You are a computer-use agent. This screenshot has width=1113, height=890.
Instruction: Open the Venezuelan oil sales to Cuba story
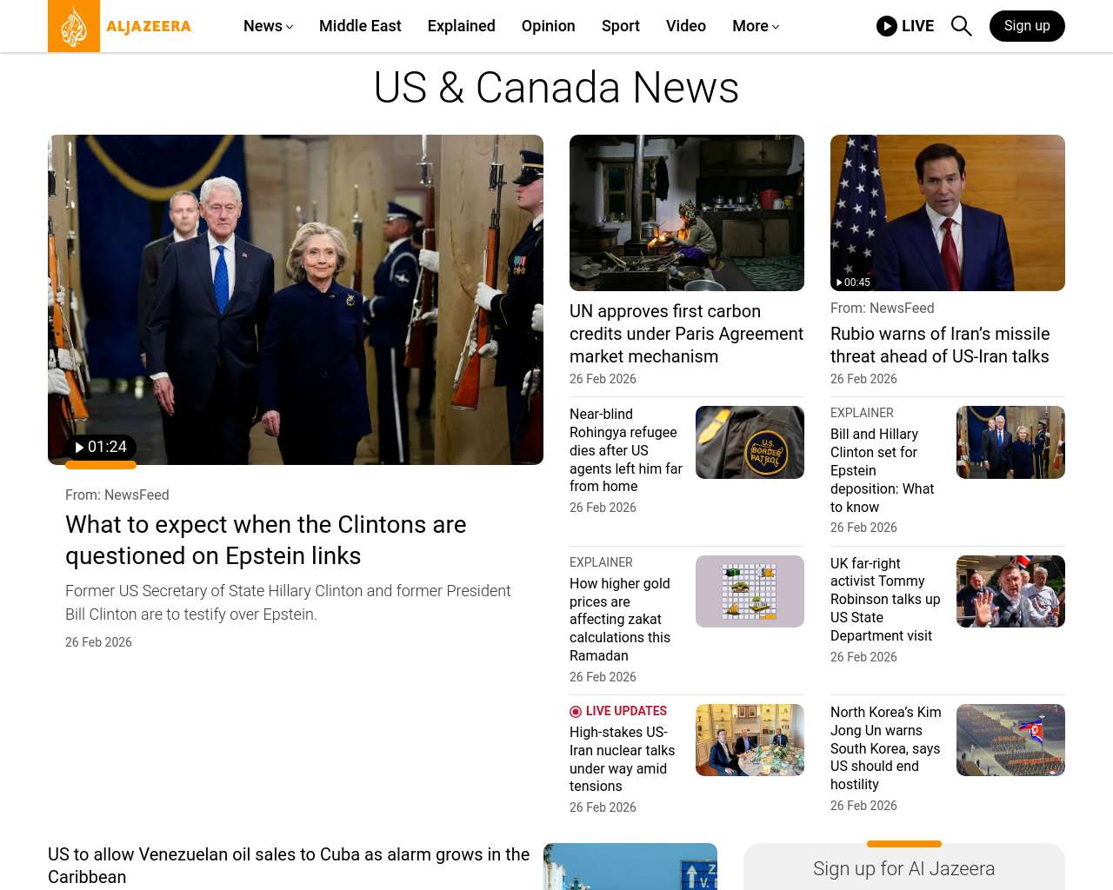[289, 865]
